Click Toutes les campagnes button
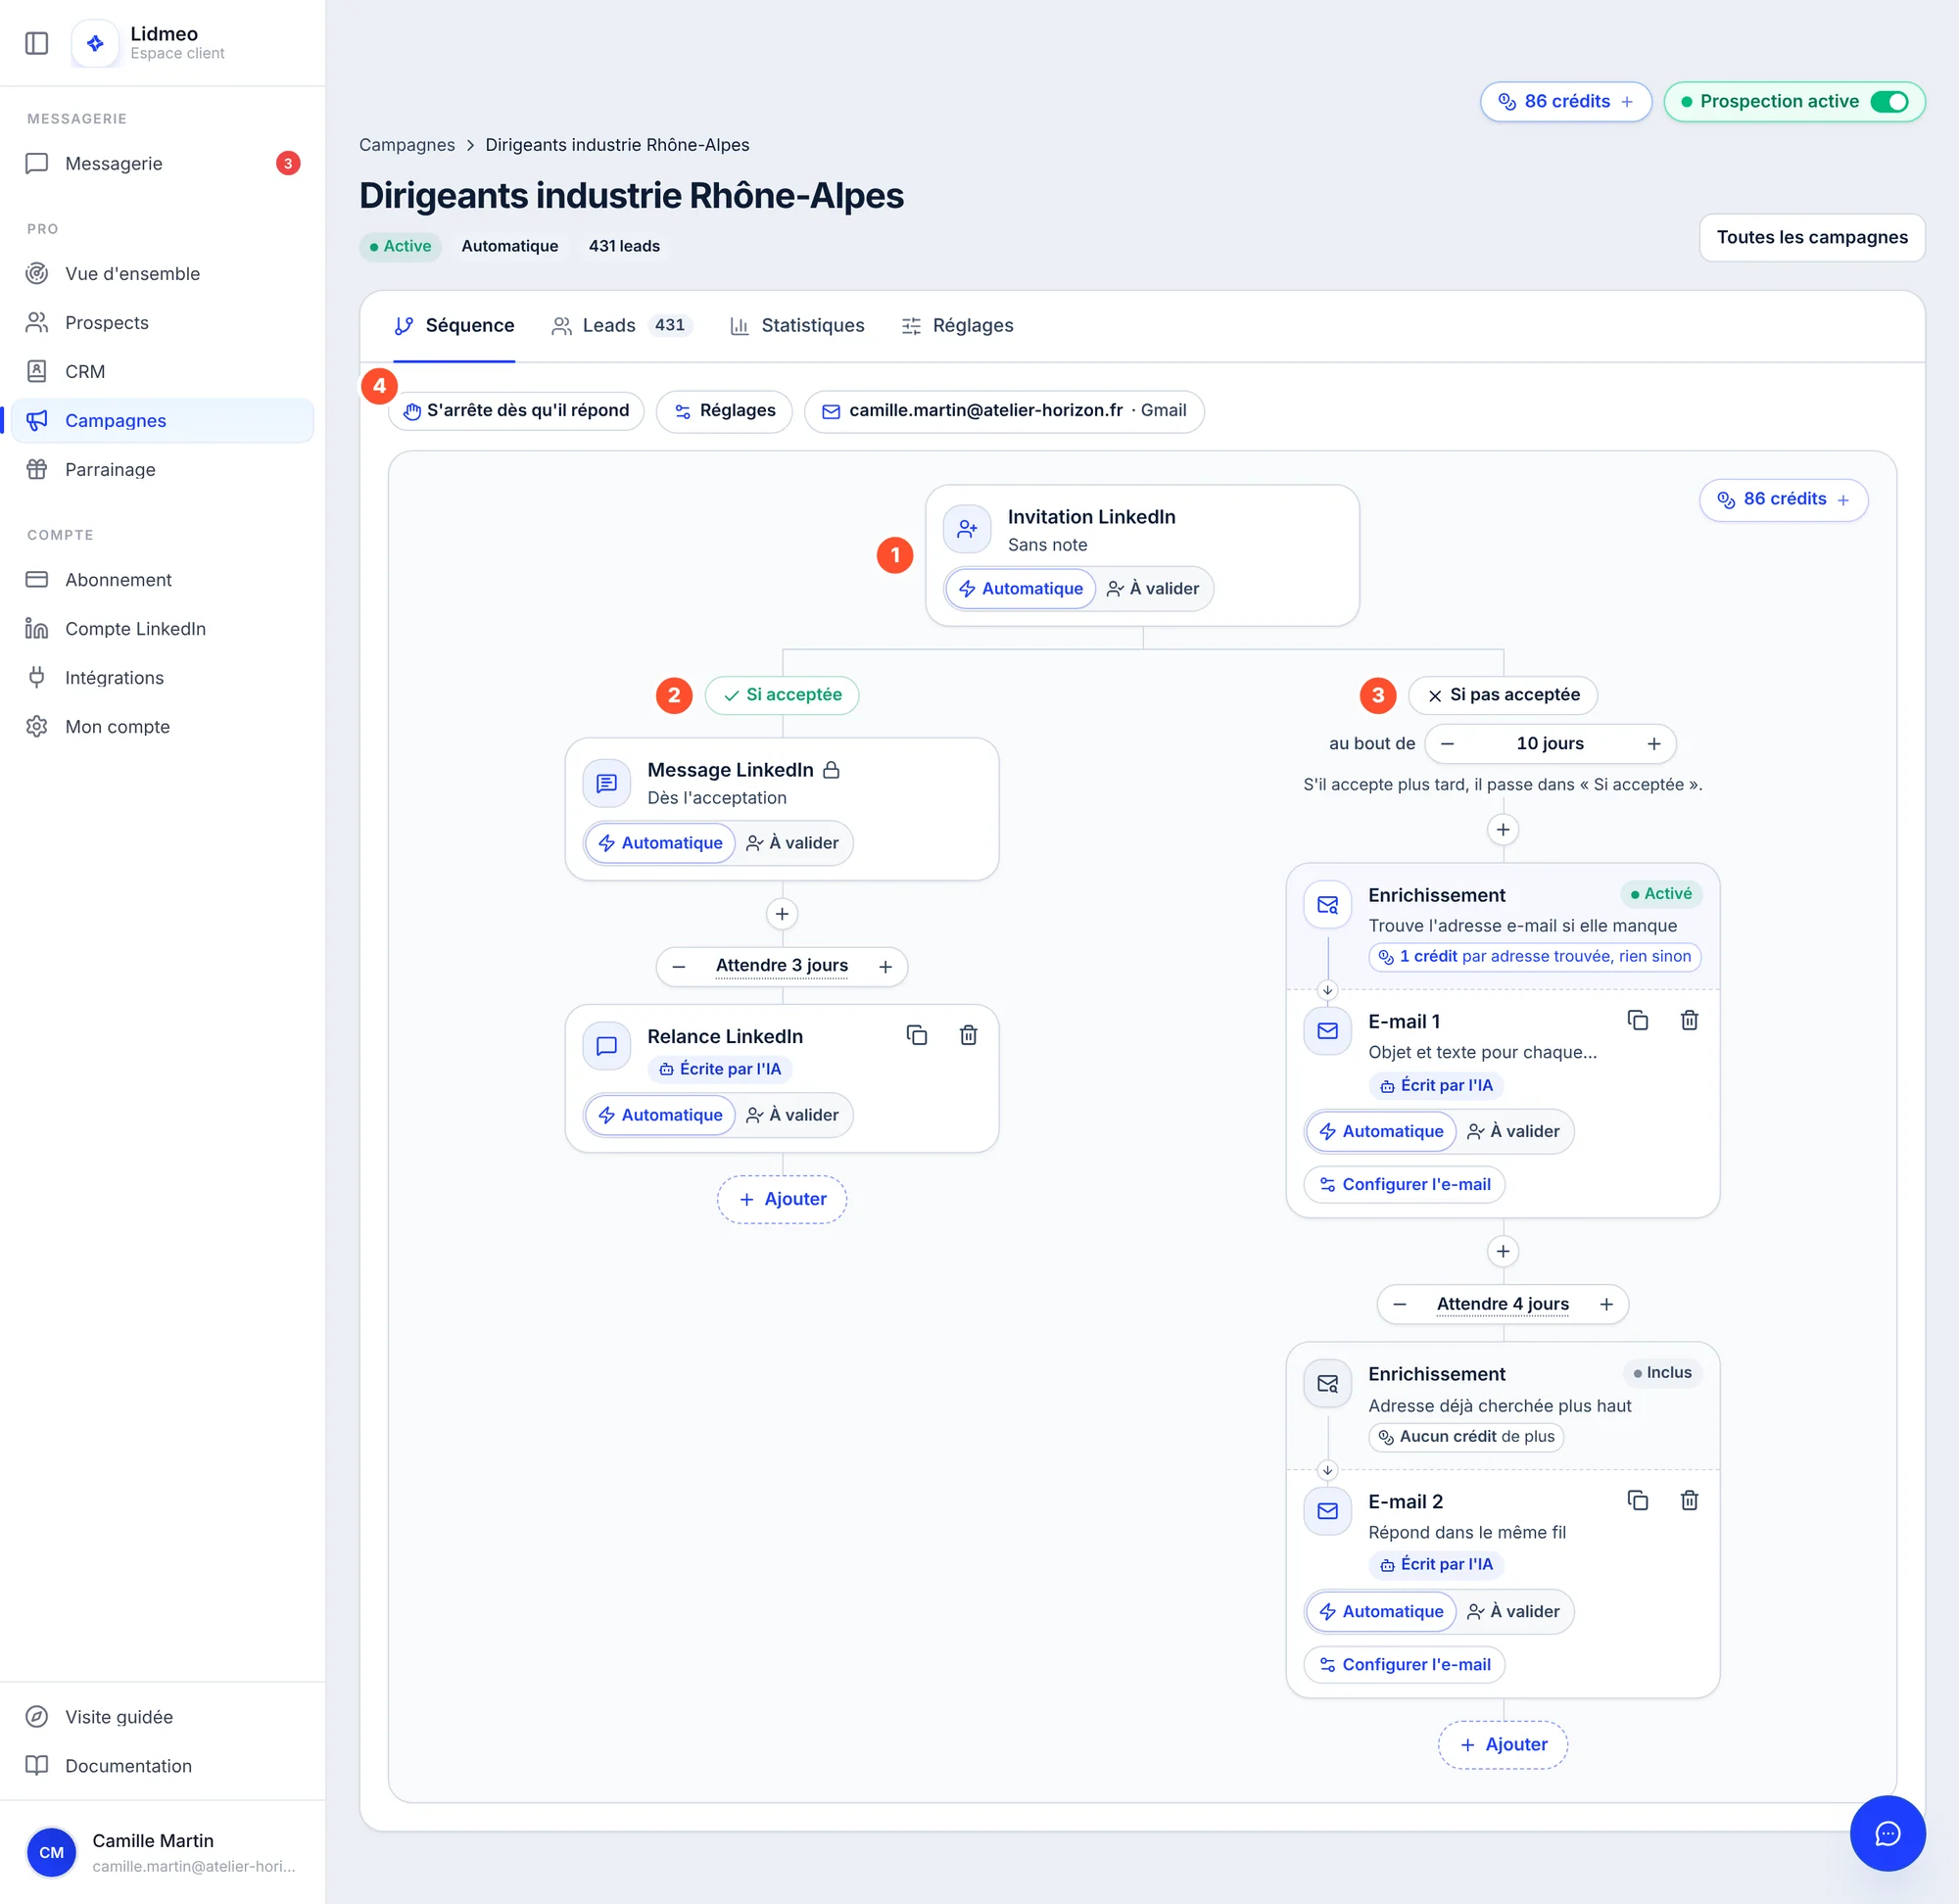Viewport: 1959px width, 1904px height. pyautogui.click(x=1811, y=237)
